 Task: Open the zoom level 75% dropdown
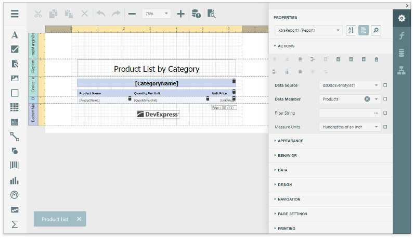tap(157, 14)
